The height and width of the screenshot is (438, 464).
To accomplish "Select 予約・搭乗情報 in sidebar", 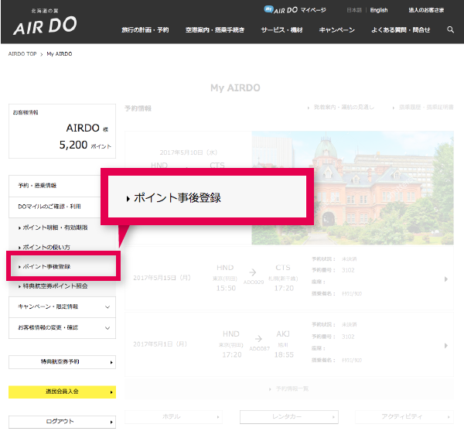I will point(55,186).
